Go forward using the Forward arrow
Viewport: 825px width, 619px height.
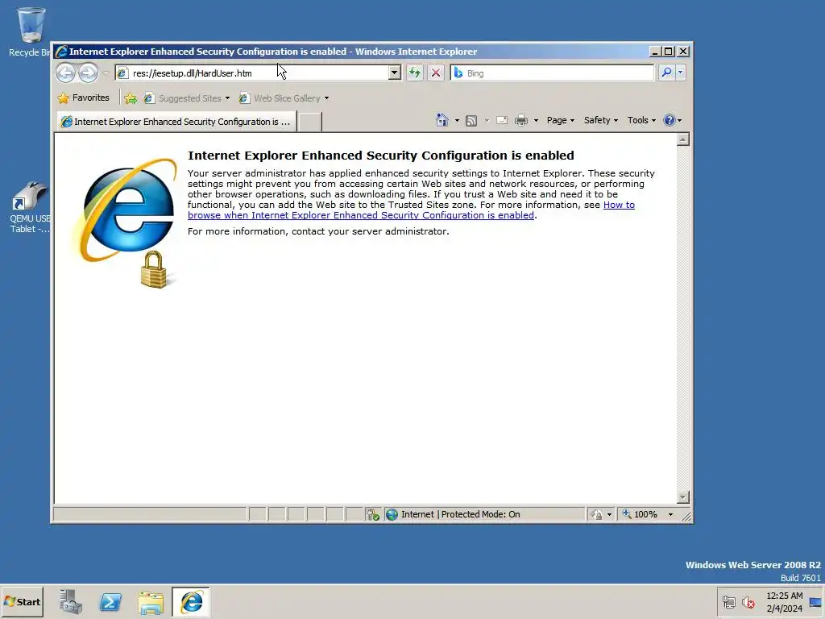tap(88, 73)
